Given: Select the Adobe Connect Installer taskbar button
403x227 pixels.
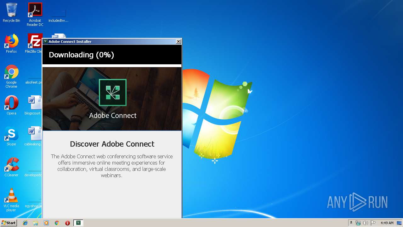Looking at the screenshot, I should [78, 223].
